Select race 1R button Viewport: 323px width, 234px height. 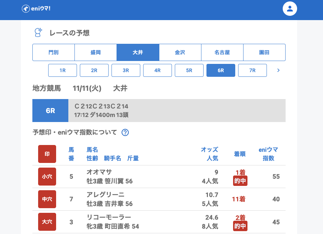tap(63, 70)
